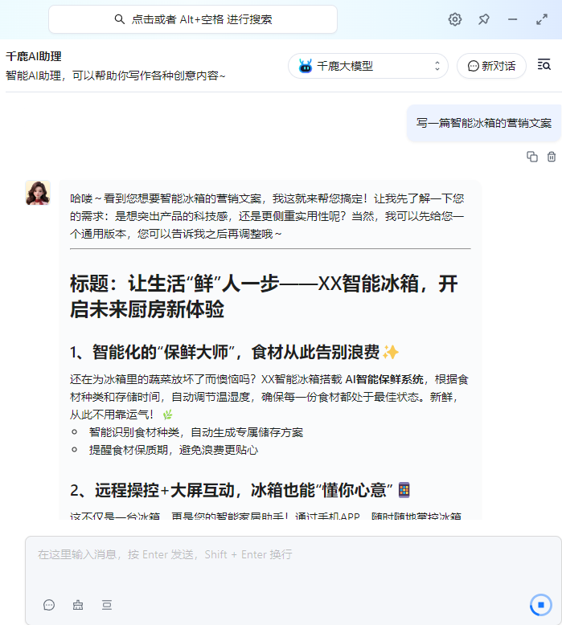The image size is (562, 625).
Task: Stop the response with the blue stop button
Action: (541, 604)
